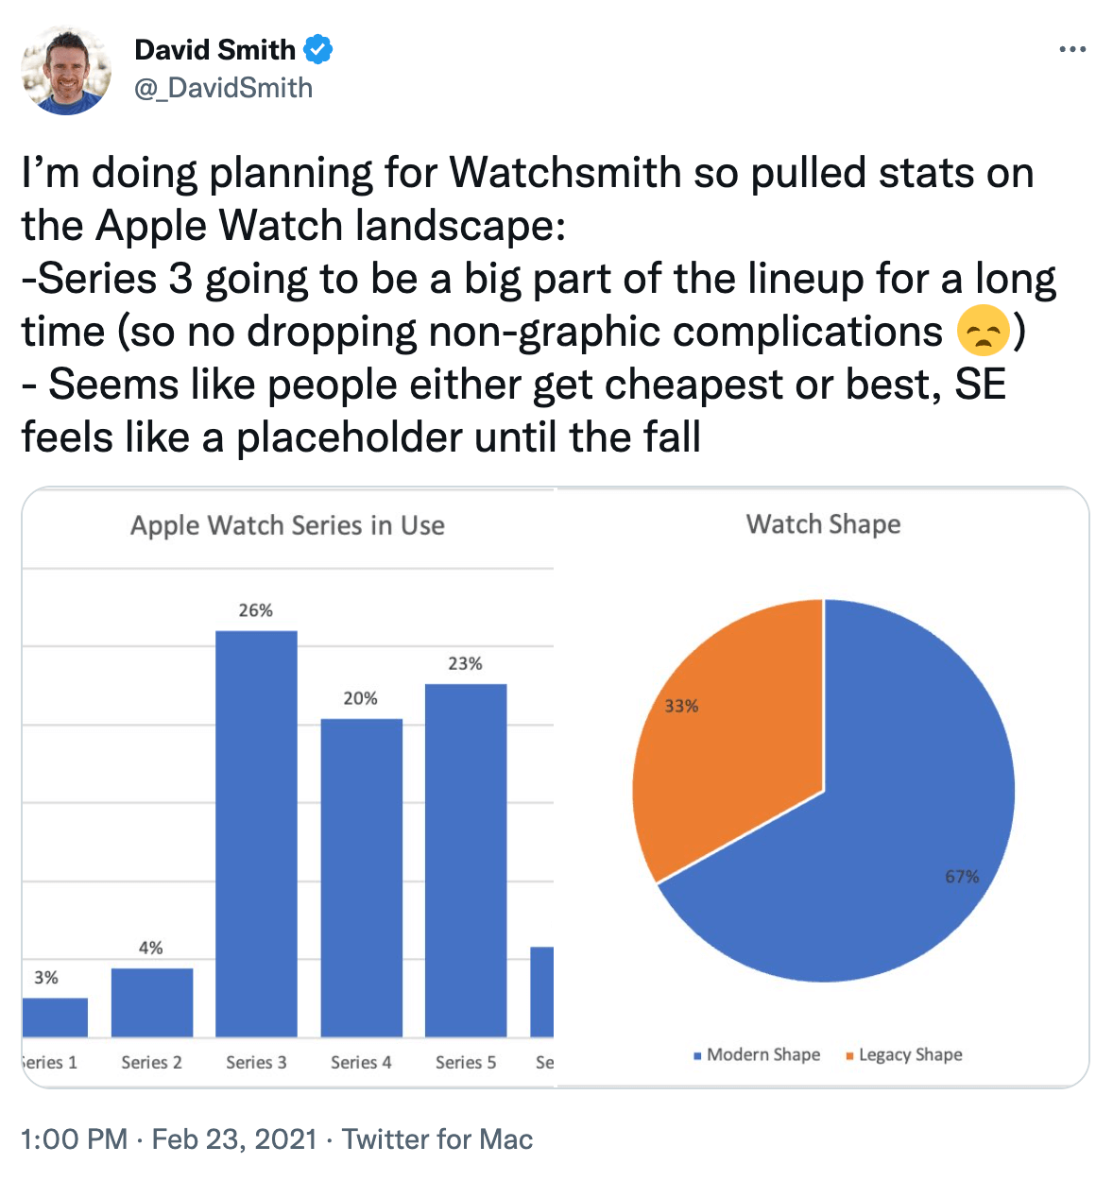Open the @_DavidSmith handle link
Viewport: 1113px width, 1181px height.
pyautogui.click(x=224, y=88)
